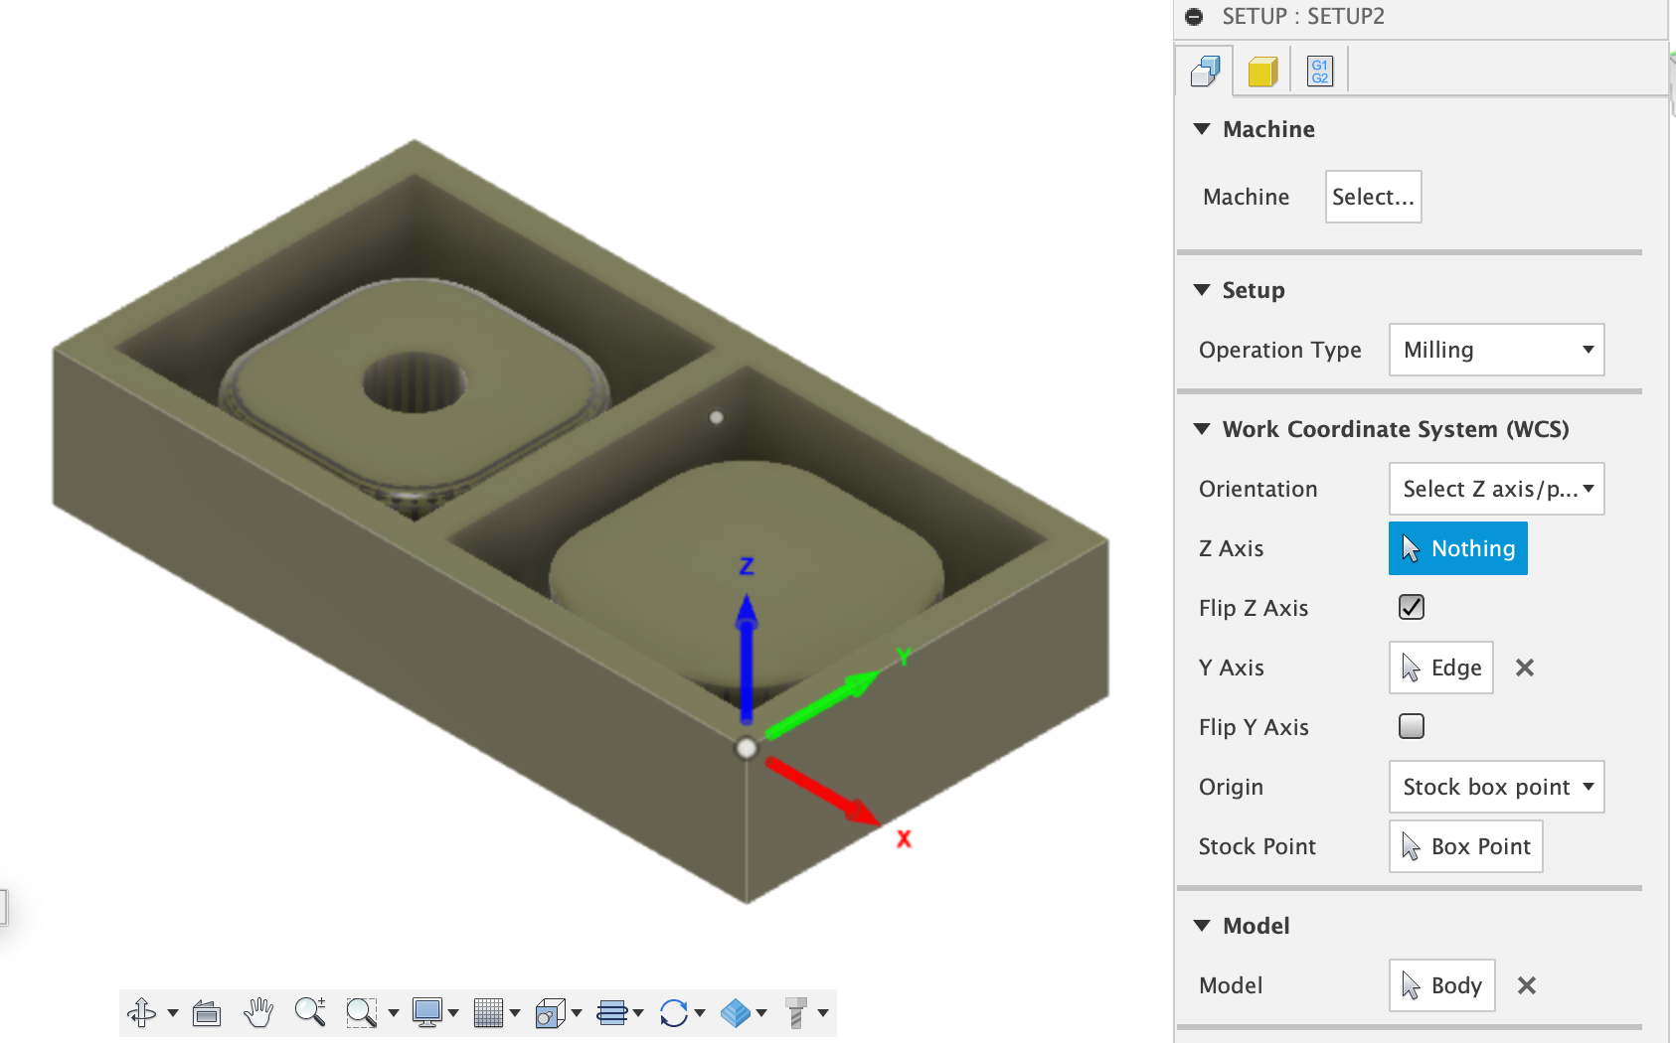Image resolution: width=1676 pixels, height=1043 pixels.
Task: Click the Grid and Snaps icon
Action: point(489,1012)
